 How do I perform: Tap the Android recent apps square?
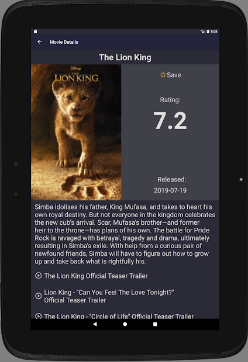(x=155, y=324)
